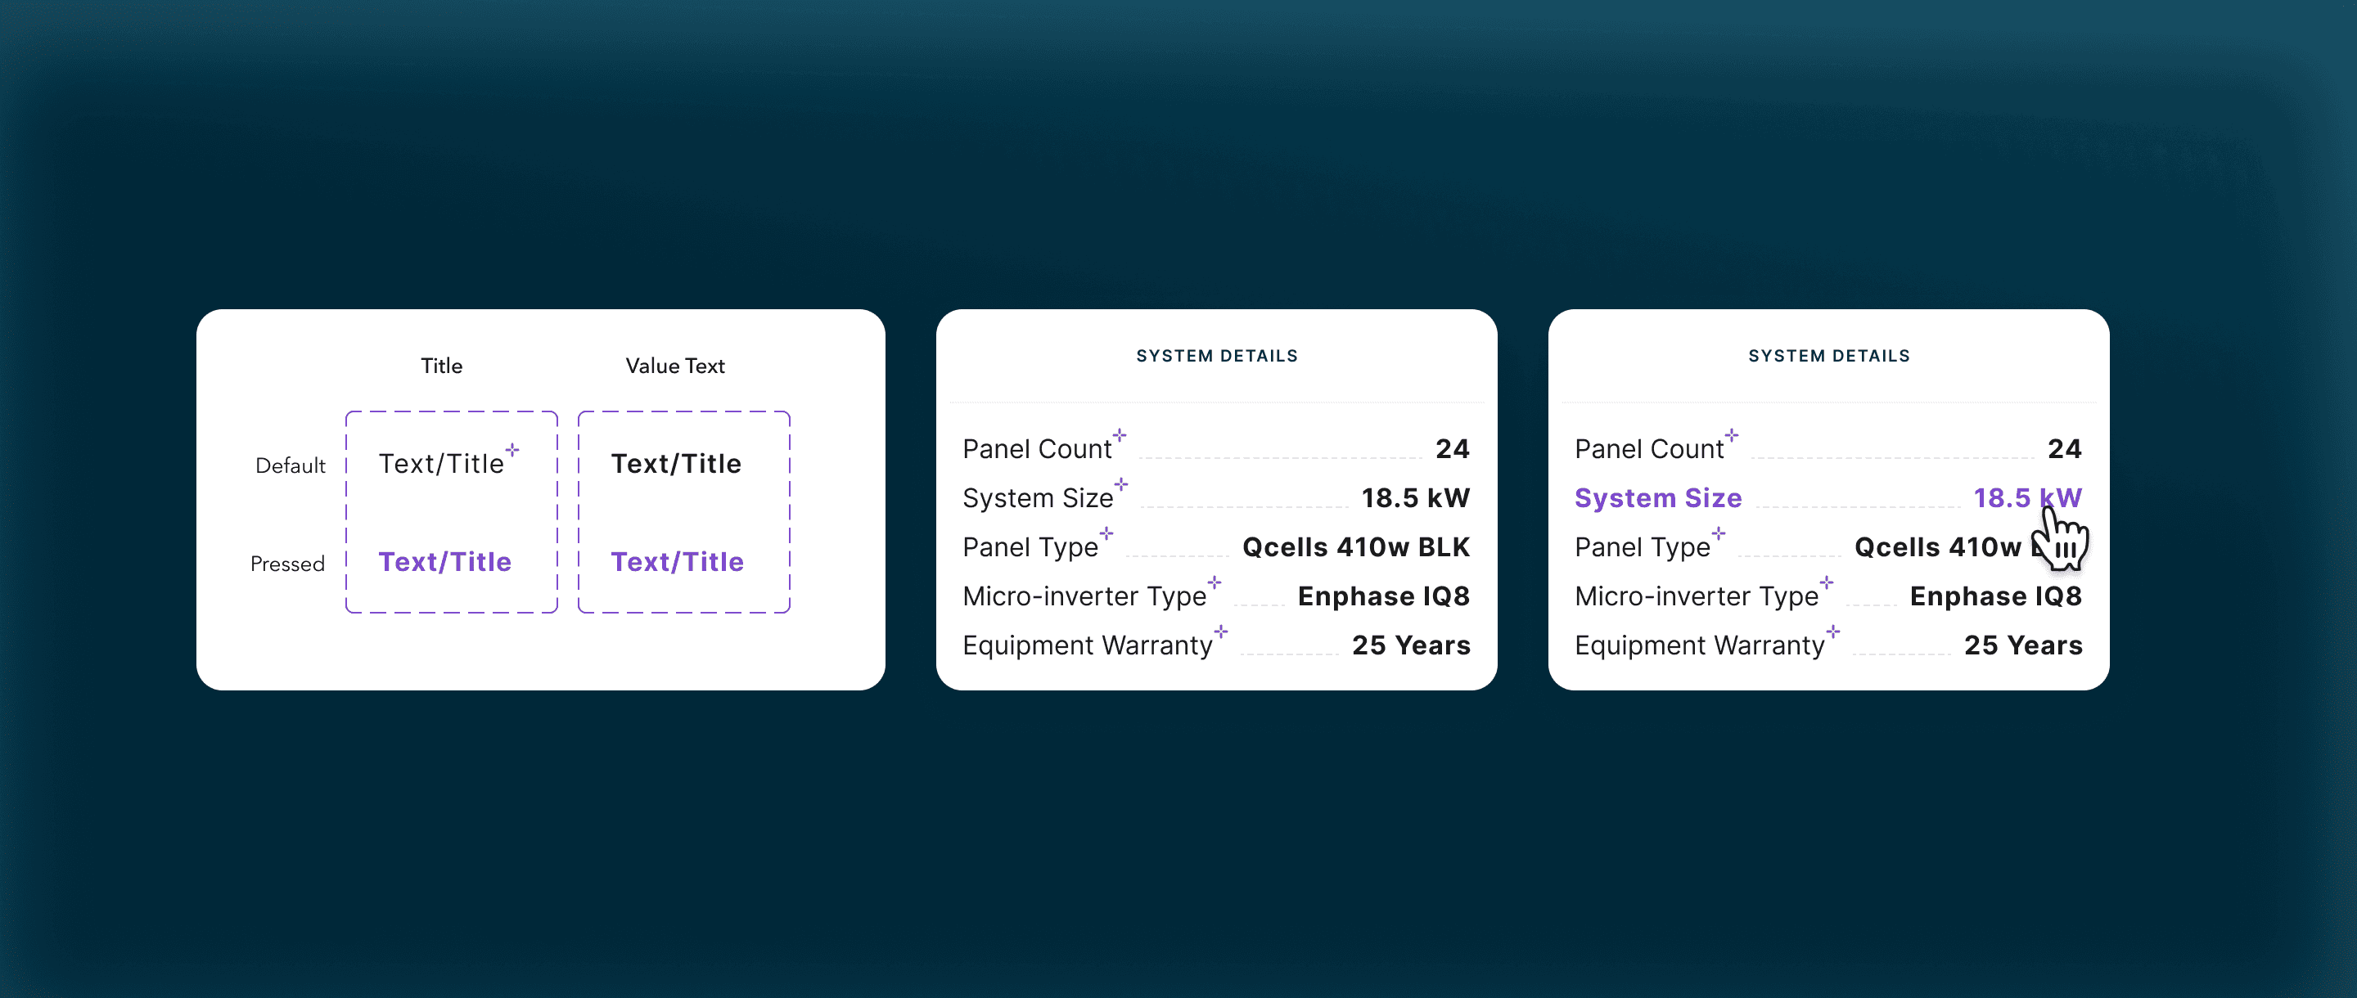Viewport: 2357px width, 998px height.
Task: Click sparkle icon next to Panel Count in middle card
Action: (1119, 435)
